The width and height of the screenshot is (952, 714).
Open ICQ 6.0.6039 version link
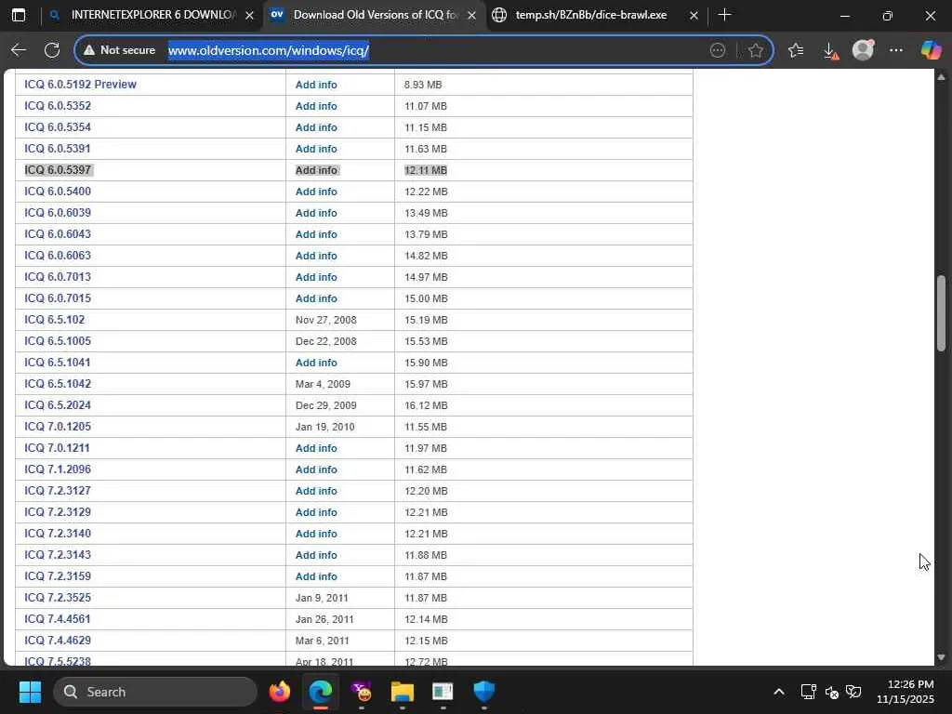[x=58, y=213]
